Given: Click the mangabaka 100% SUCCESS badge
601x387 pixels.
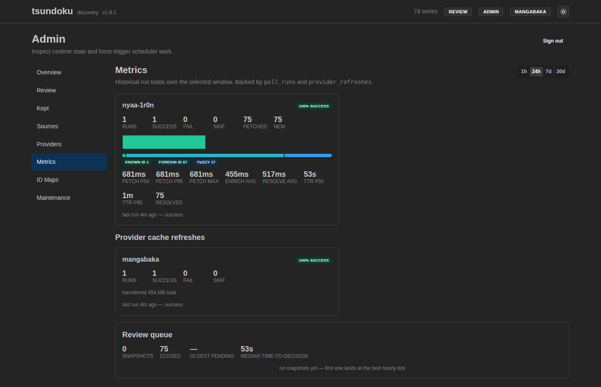Looking at the screenshot, I should point(314,260).
